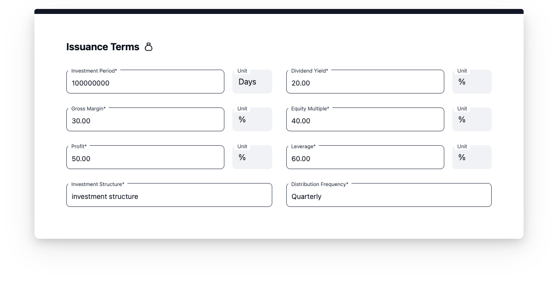This screenshot has width=559, height=286.
Task: Click the Investment Structure text field
Action: [x=169, y=196]
